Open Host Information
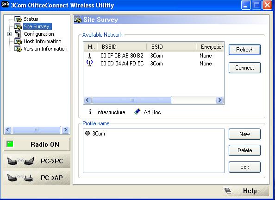The height and width of the screenshot is (200, 275). tap(43, 41)
